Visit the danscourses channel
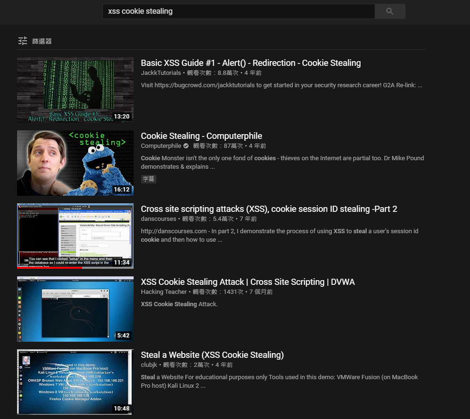This screenshot has width=470, height=419. [x=159, y=219]
